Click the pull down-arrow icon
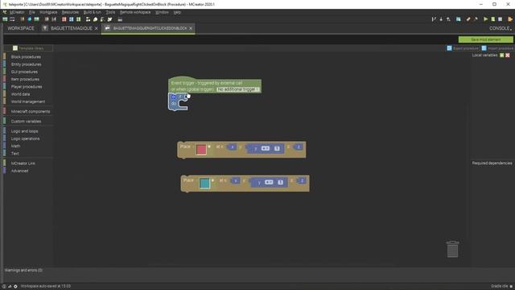This screenshot has height=290, width=515. point(441,19)
